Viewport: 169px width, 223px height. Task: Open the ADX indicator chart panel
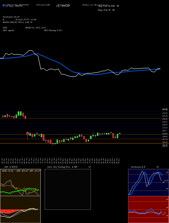pos(20,182)
